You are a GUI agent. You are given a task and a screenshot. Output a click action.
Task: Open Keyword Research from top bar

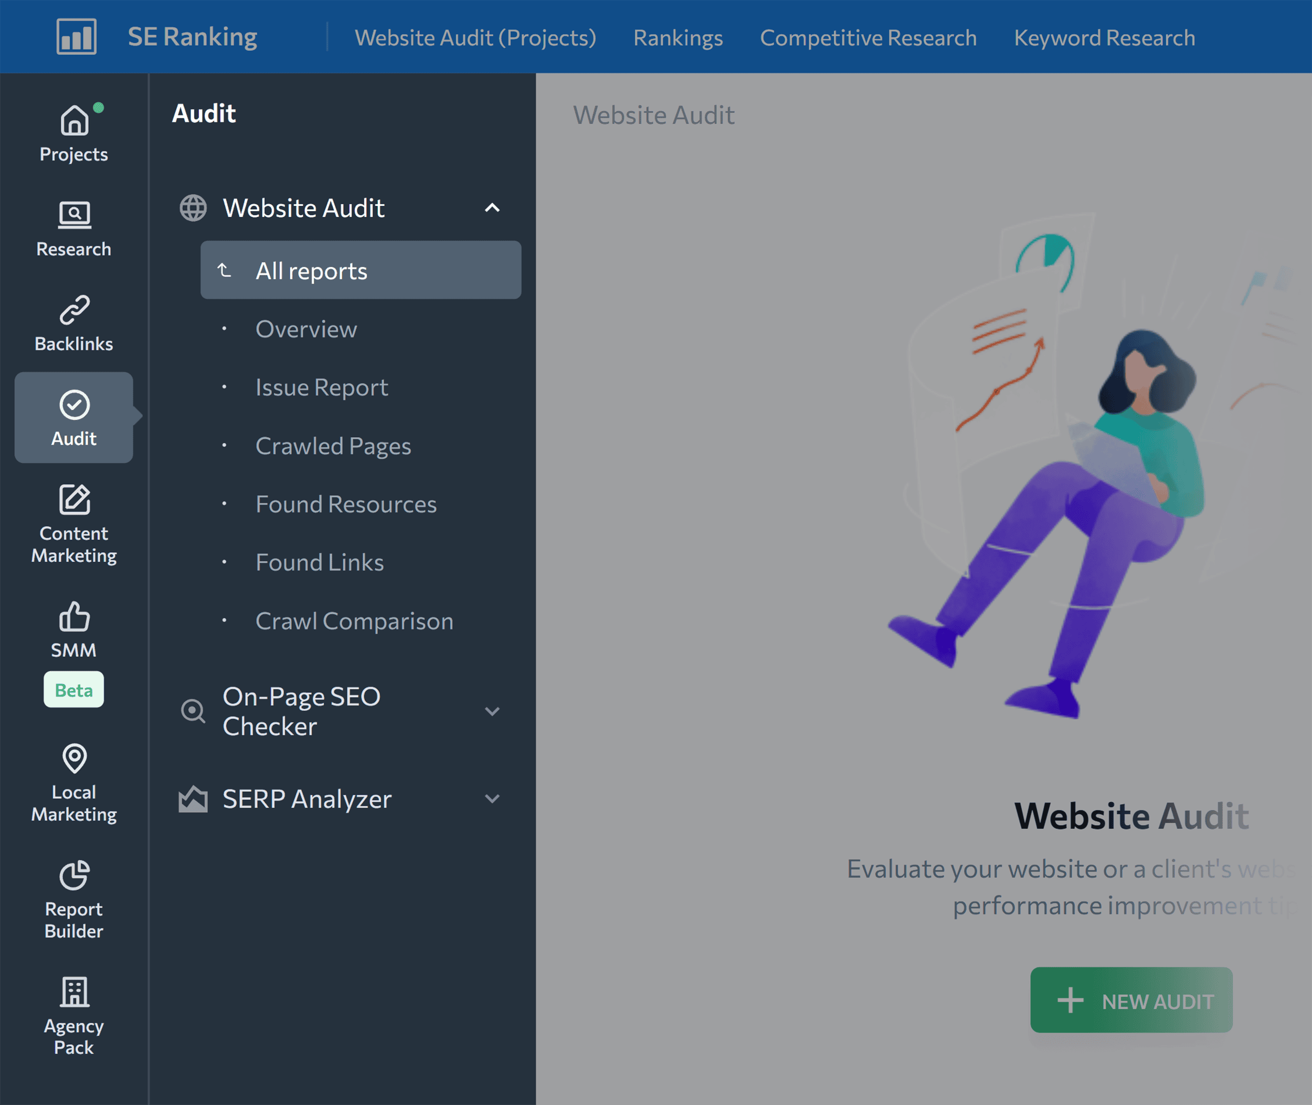click(x=1104, y=38)
